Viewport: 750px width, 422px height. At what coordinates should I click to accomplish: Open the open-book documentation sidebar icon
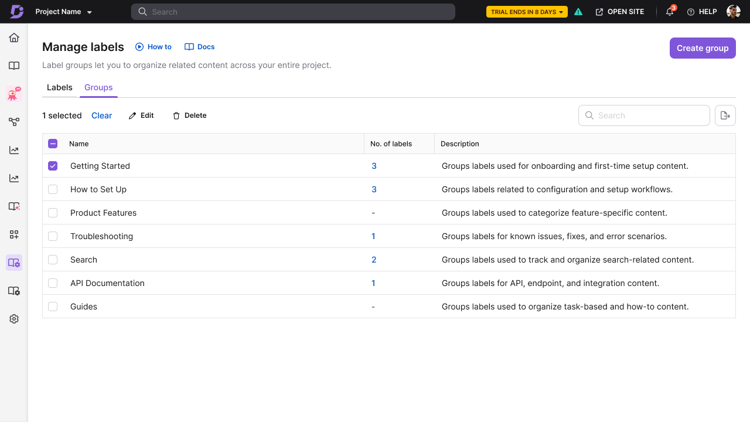tap(14, 66)
